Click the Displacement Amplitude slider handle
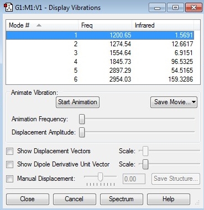Screen dimensions: 204x210 82,132
